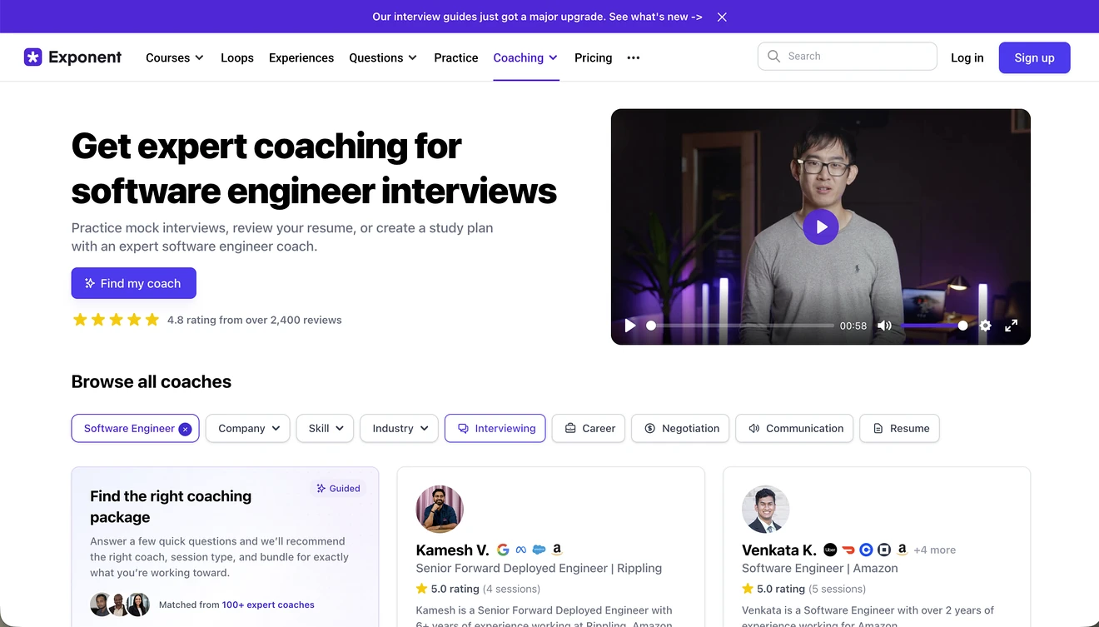Toggle the Interviewing filter chip

[495, 429]
